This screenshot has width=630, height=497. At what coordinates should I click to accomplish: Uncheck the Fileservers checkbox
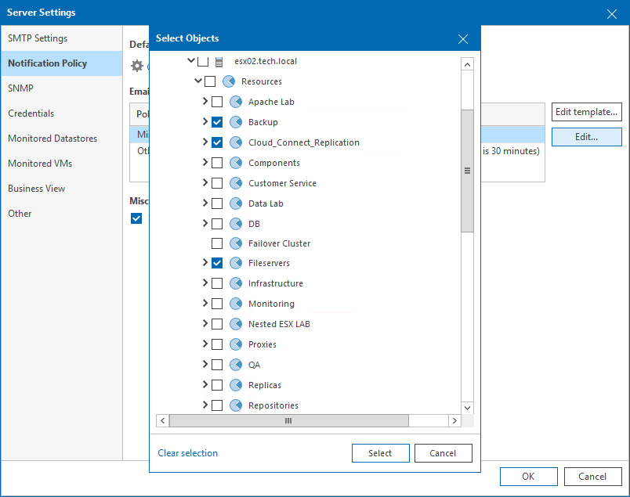click(x=217, y=263)
